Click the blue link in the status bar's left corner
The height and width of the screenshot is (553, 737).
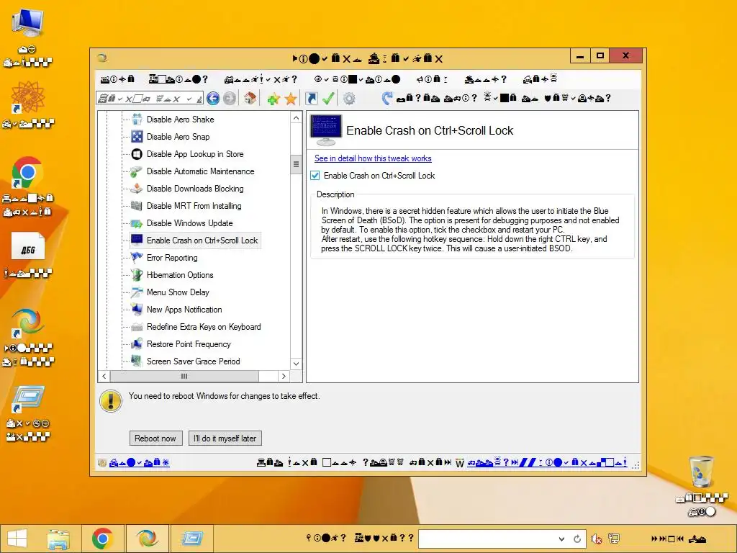pyautogui.click(x=139, y=463)
